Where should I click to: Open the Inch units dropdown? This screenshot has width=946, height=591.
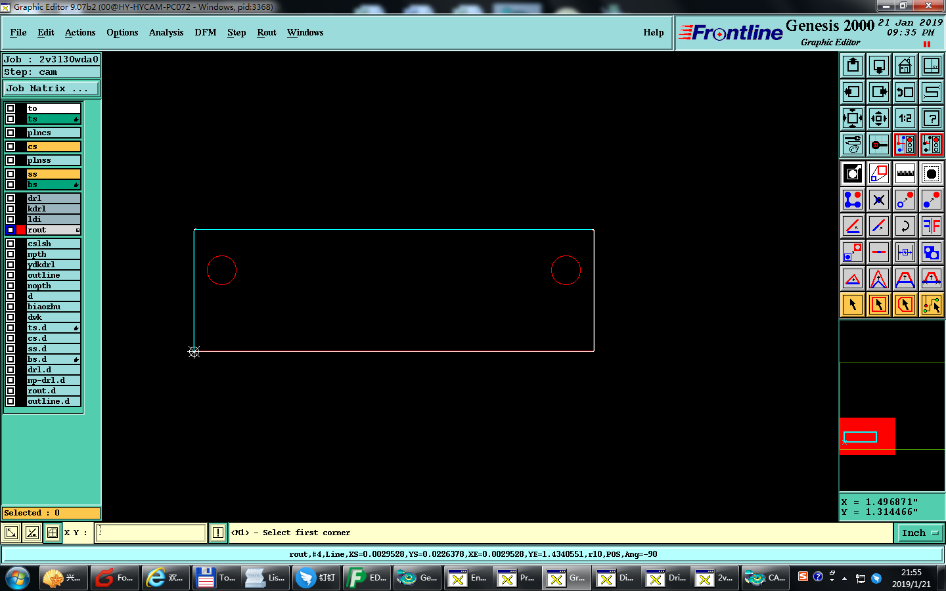tap(920, 533)
